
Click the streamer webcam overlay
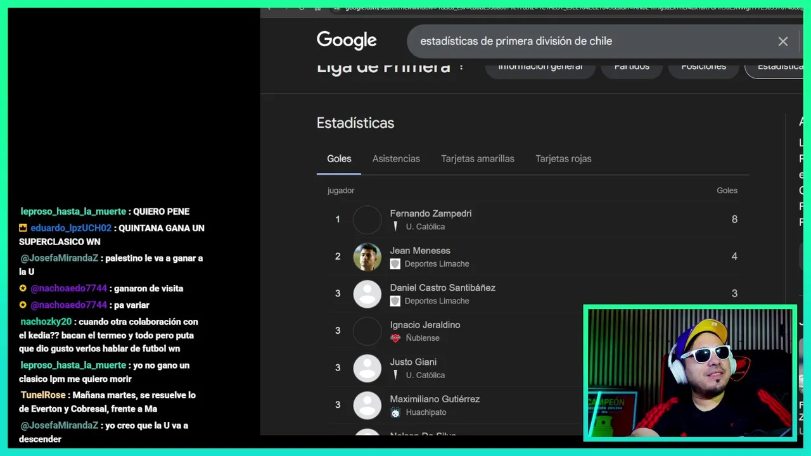point(690,372)
